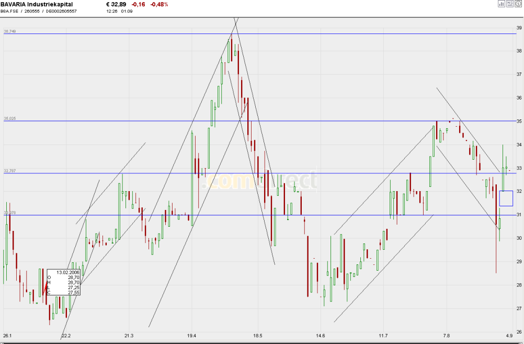The height and width of the screenshot is (344, 524).
Task: Click the percent change -0,48%
Action: pyautogui.click(x=159, y=4)
